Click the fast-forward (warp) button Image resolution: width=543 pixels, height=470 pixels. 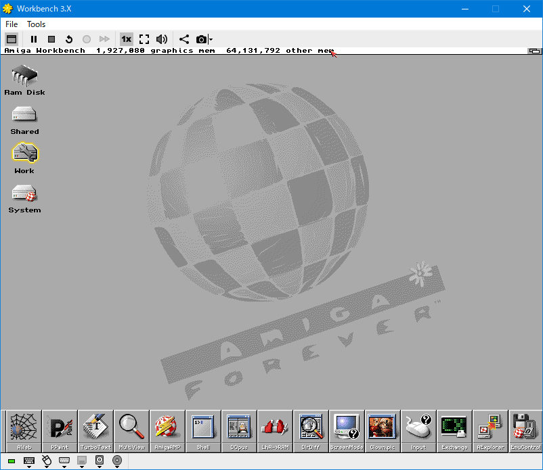point(104,39)
